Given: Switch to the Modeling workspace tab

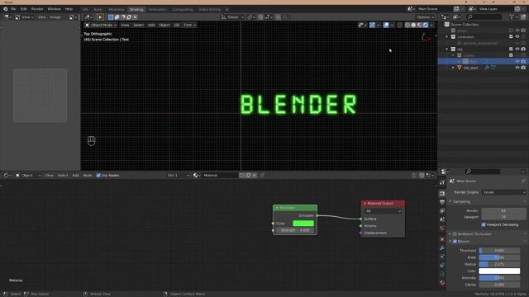Looking at the screenshot, I should pos(117,9).
